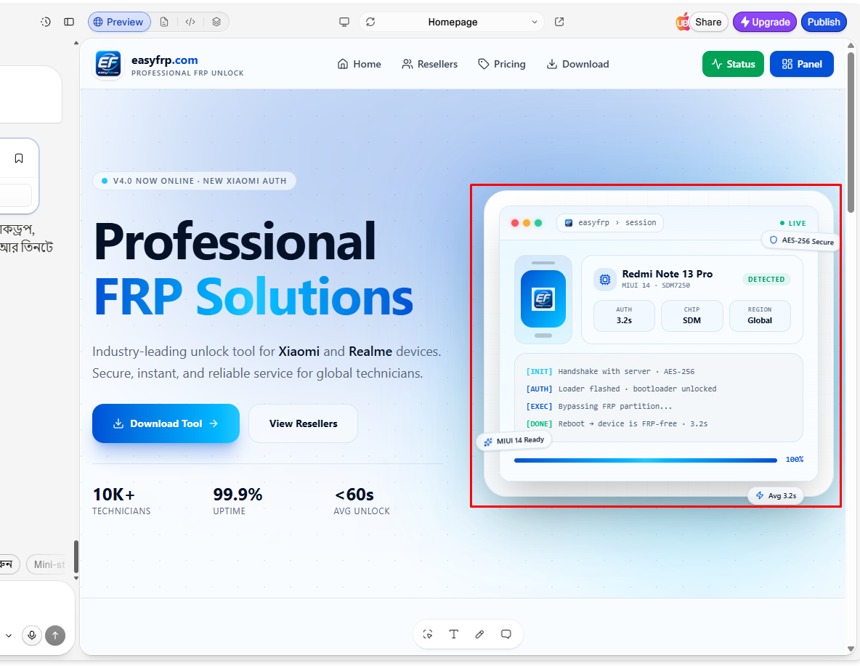Click the REGION Global stat box

click(x=760, y=316)
